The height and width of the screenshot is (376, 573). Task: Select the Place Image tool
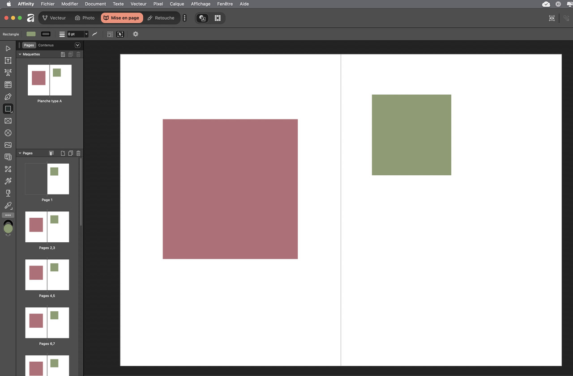tap(8, 145)
